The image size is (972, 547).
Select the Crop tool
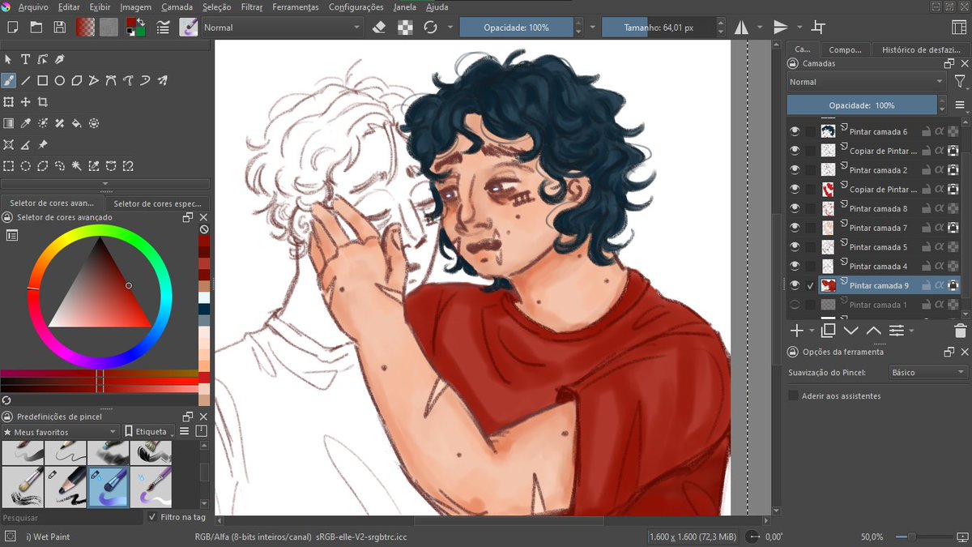point(42,102)
